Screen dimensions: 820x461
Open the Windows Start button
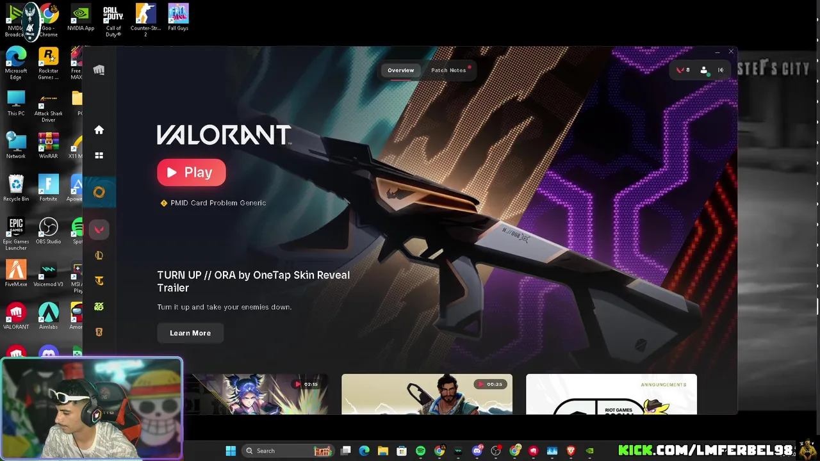231,451
